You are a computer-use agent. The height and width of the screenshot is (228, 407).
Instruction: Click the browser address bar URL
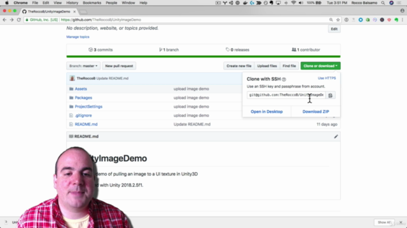tap(101, 20)
